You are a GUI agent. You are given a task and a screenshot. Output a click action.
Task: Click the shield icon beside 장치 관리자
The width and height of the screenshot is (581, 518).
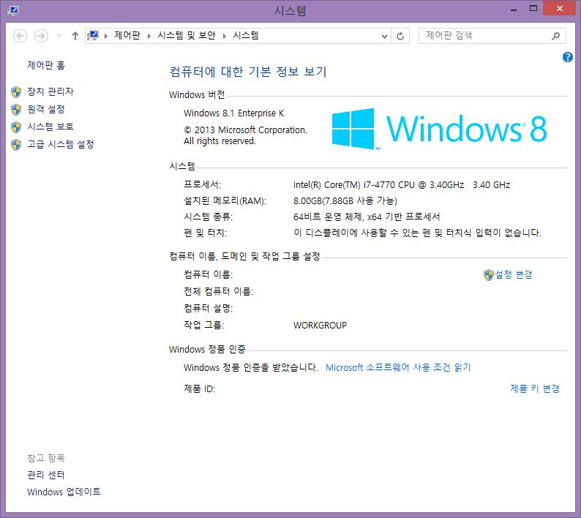[x=16, y=92]
